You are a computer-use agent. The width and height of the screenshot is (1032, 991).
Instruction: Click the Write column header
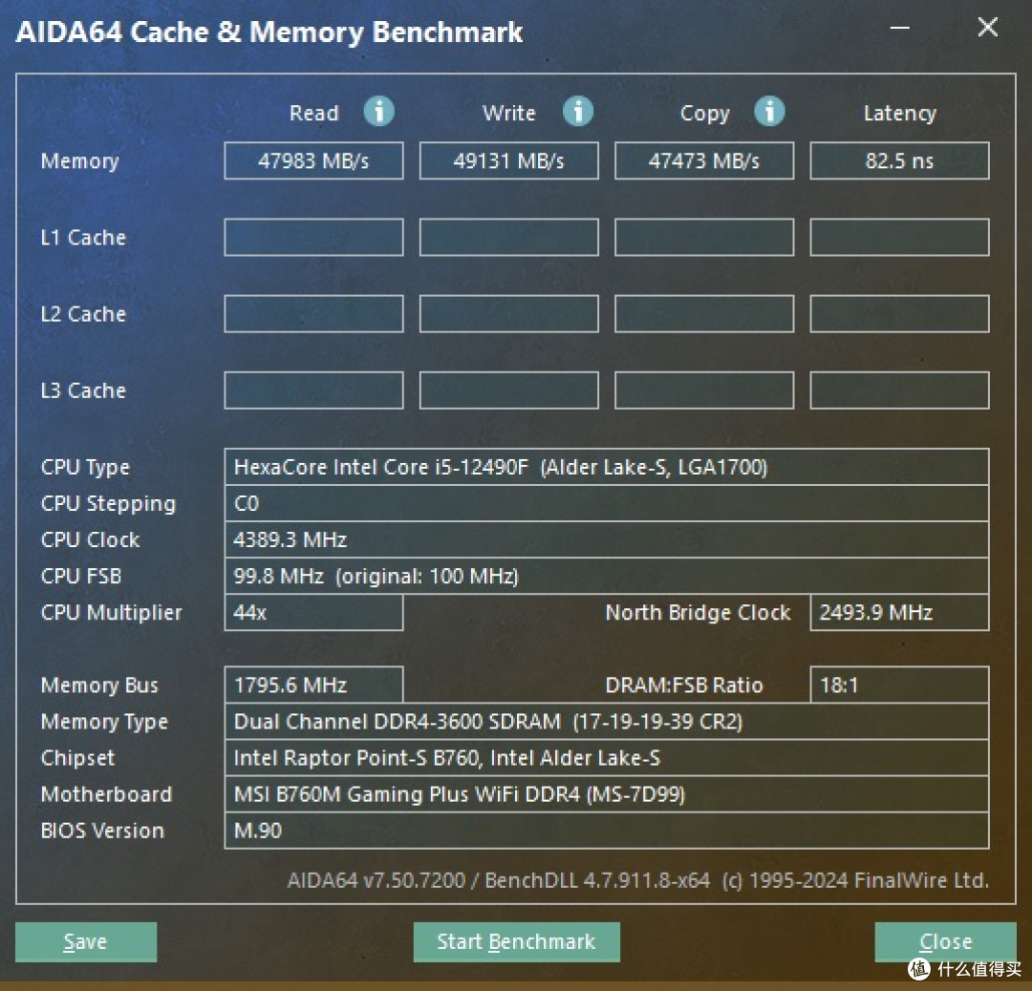click(508, 113)
